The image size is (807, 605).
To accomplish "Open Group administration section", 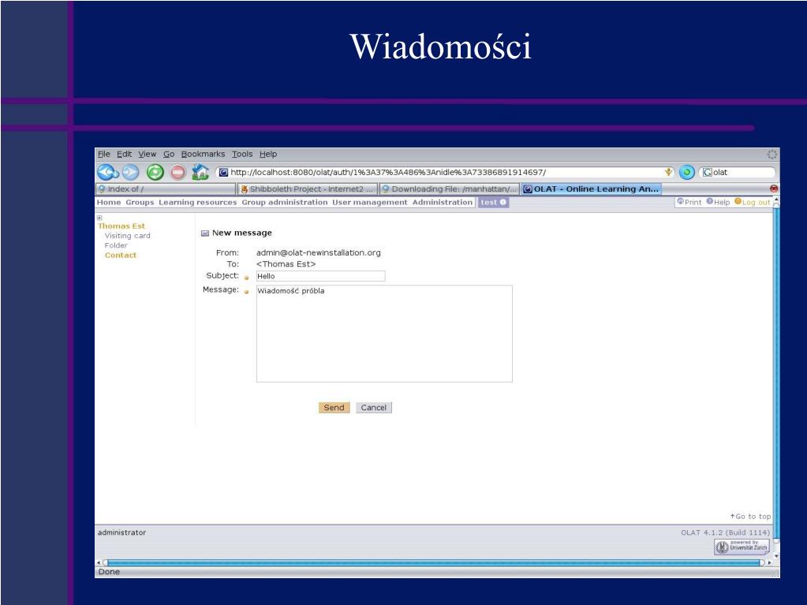I will pyautogui.click(x=285, y=202).
